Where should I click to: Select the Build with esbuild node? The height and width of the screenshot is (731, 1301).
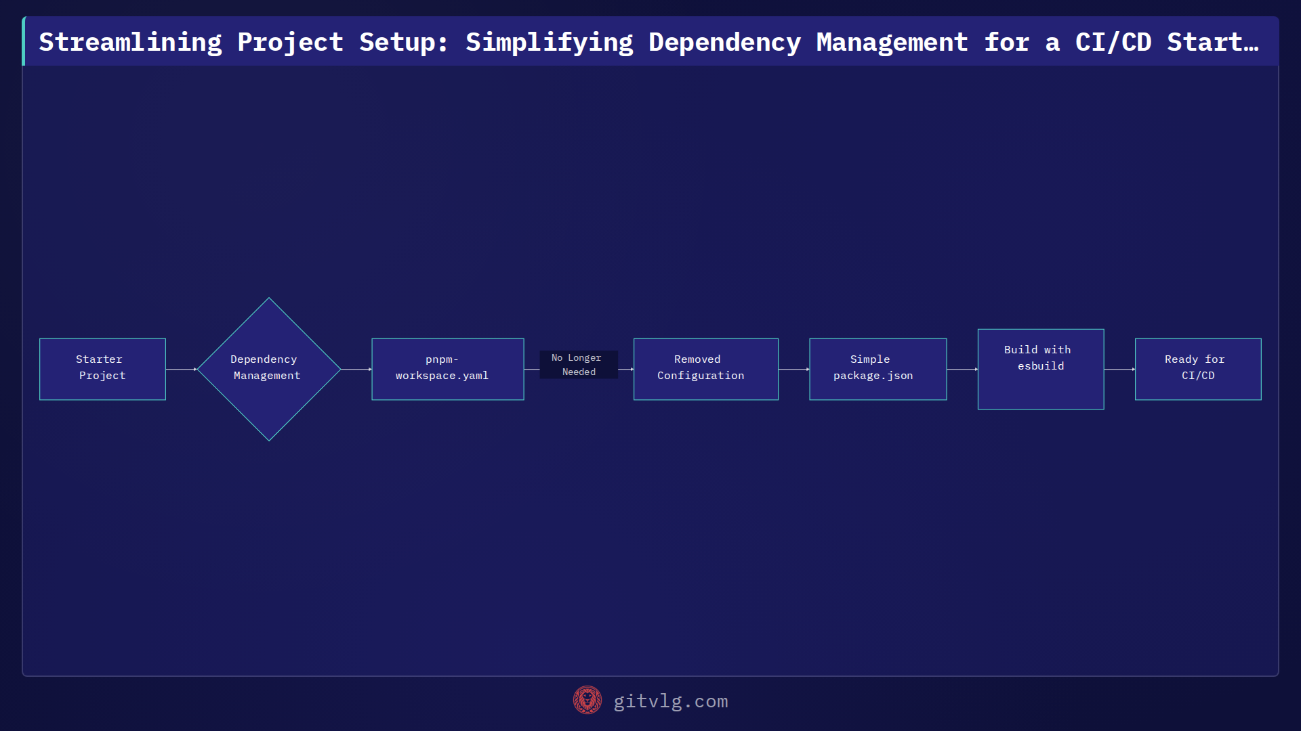coord(1041,369)
